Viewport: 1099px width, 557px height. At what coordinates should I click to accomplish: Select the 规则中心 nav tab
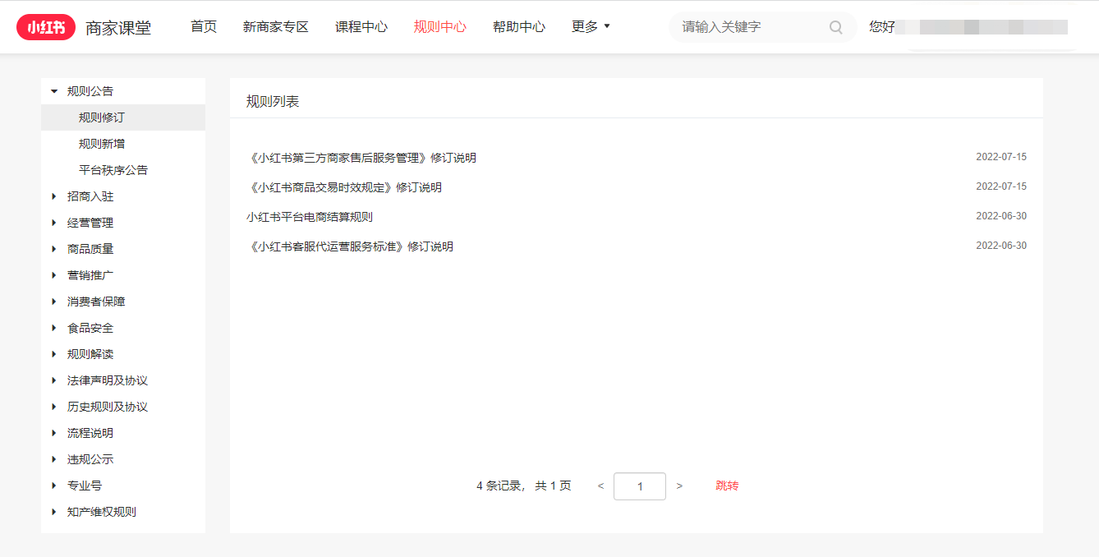pos(440,27)
